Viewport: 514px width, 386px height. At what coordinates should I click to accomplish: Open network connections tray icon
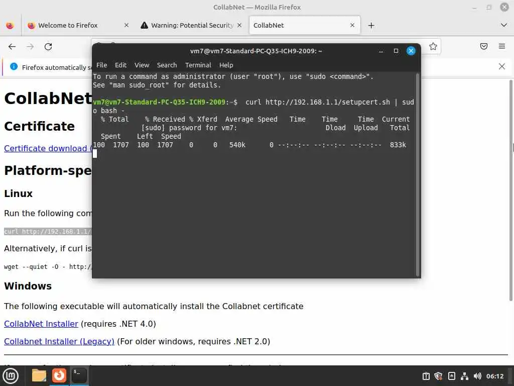coord(464,376)
